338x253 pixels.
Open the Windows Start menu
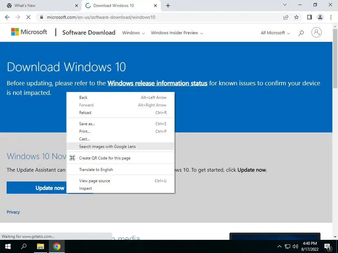8,246
